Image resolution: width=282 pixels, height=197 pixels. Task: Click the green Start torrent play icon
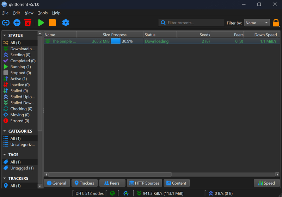41,23
